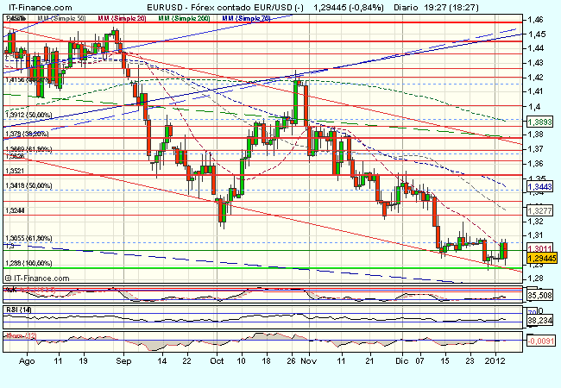Click the 1,288 (100,00%) Fibonacci label

(28, 263)
